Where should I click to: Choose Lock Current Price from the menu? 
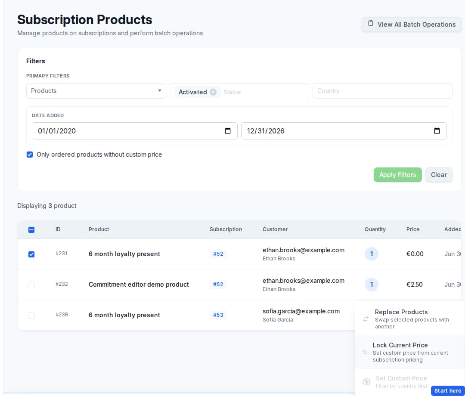tap(410, 352)
